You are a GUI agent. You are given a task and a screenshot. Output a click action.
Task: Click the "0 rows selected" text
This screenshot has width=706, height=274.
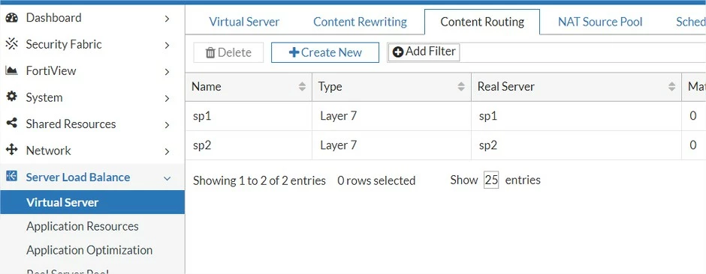tap(376, 180)
